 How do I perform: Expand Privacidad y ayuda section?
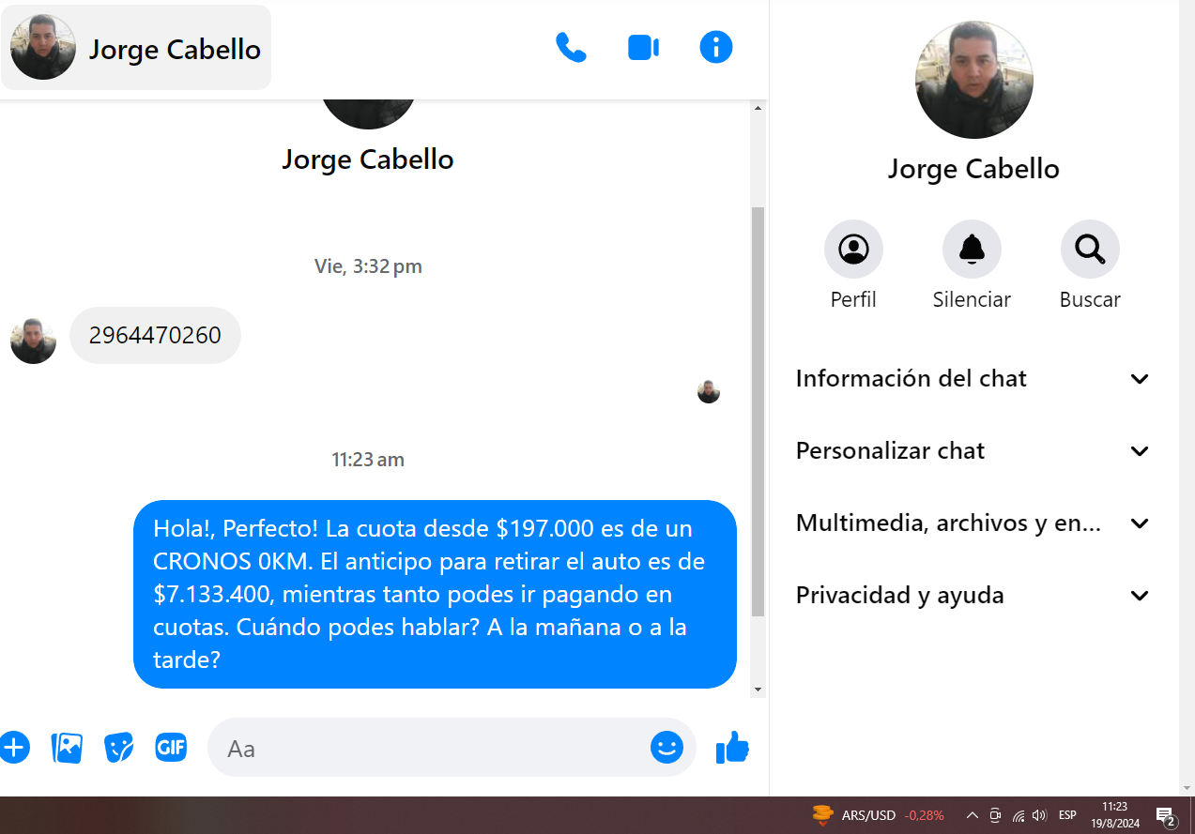[973, 596]
